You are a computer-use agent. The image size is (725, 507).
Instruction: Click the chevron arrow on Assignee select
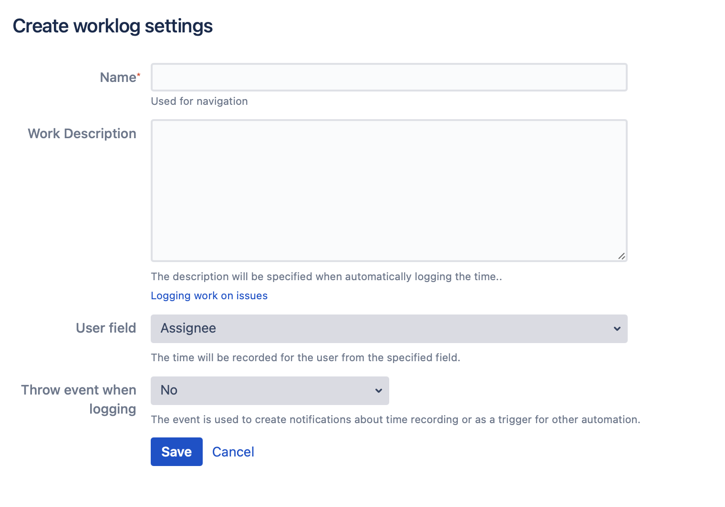pyautogui.click(x=617, y=329)
